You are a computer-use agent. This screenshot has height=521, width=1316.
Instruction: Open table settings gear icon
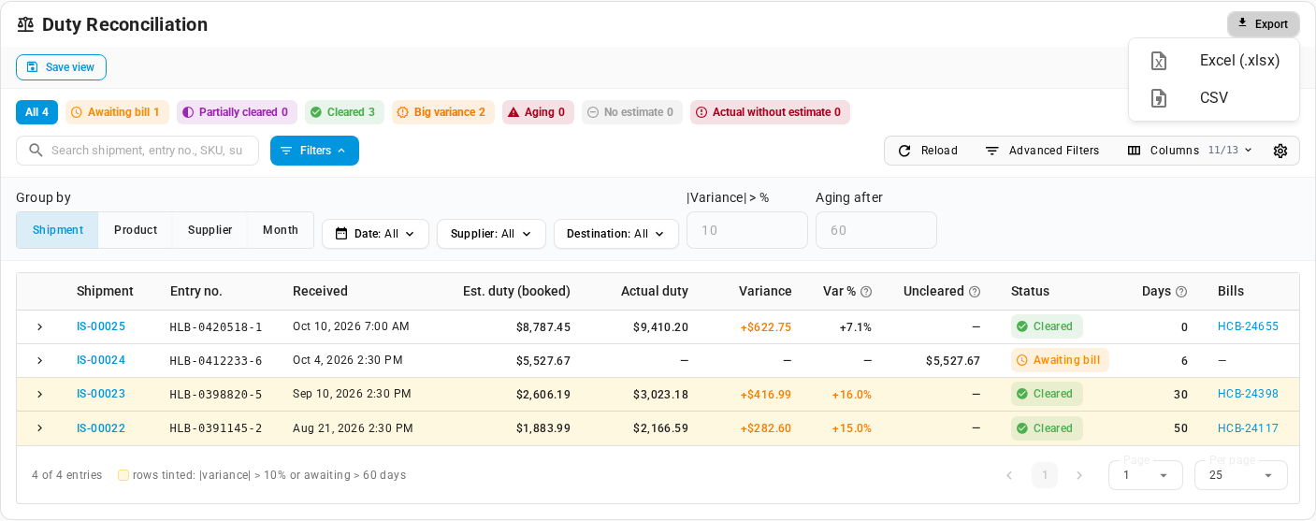(x=1280, y=151)
